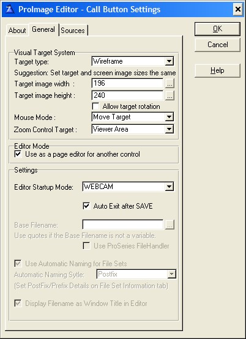Select the General tab

pos(43,29)
